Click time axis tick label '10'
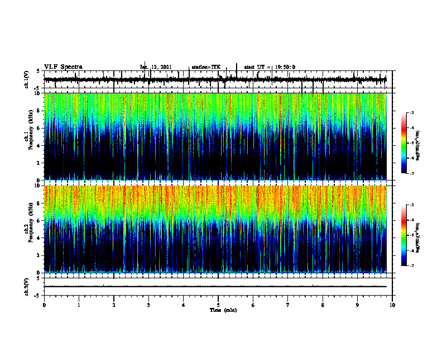The width and height of the screenshot is (442, 342). [x=392, y=305]
